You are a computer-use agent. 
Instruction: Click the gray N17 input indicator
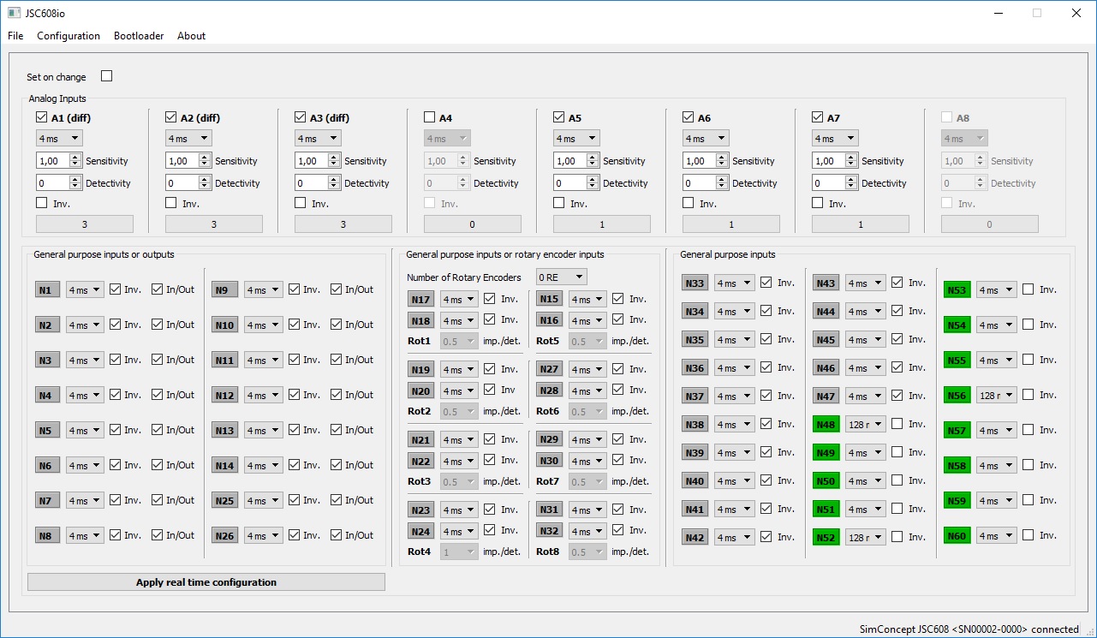(x=420, y=299)
